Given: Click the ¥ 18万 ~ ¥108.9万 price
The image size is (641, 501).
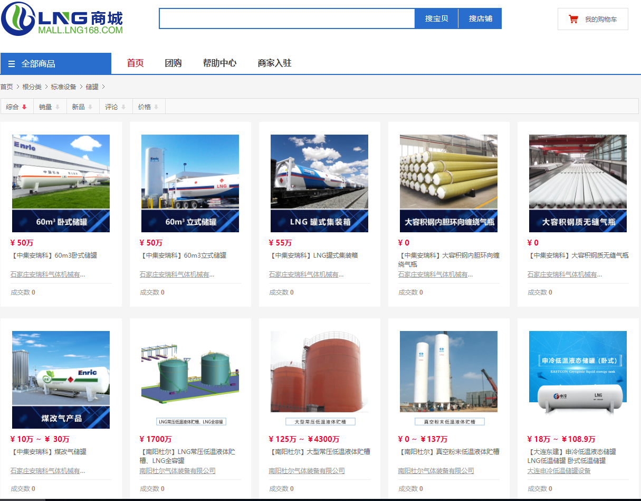Looking at the screenshot, I should (561, 439).
